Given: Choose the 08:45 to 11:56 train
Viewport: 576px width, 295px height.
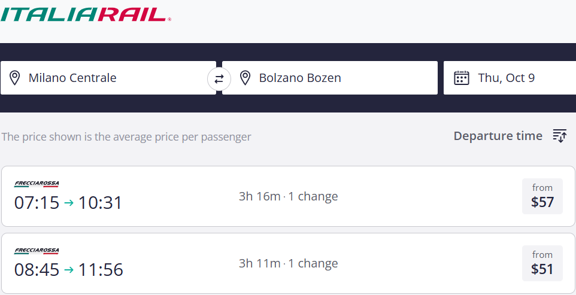Looking at the screenshot, I should 68,270.
